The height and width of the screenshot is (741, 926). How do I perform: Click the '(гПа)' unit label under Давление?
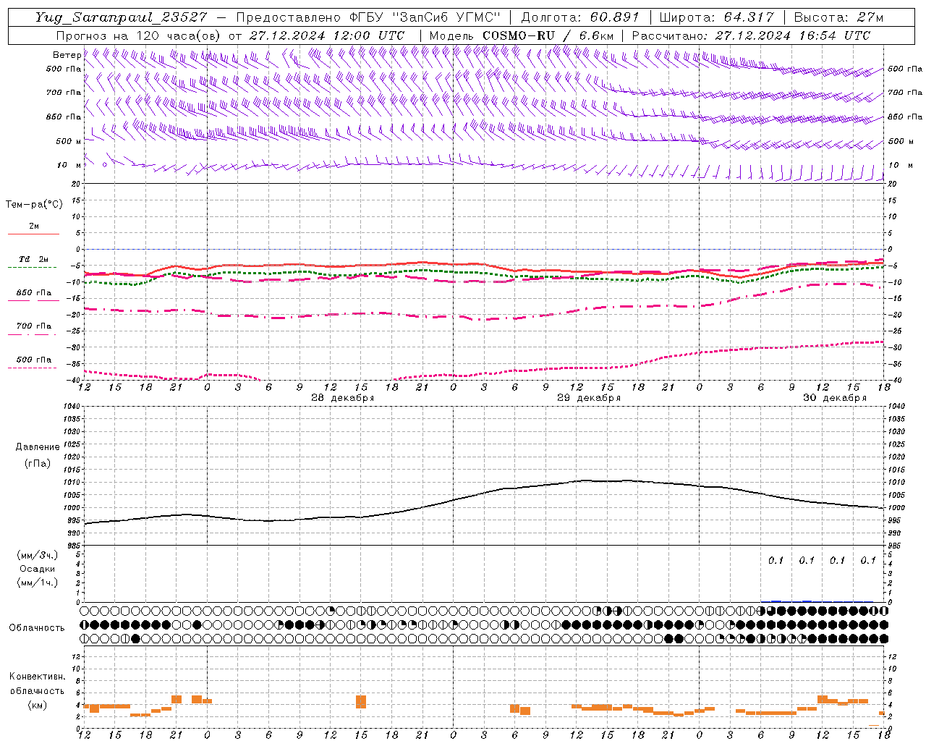[38, 463]
